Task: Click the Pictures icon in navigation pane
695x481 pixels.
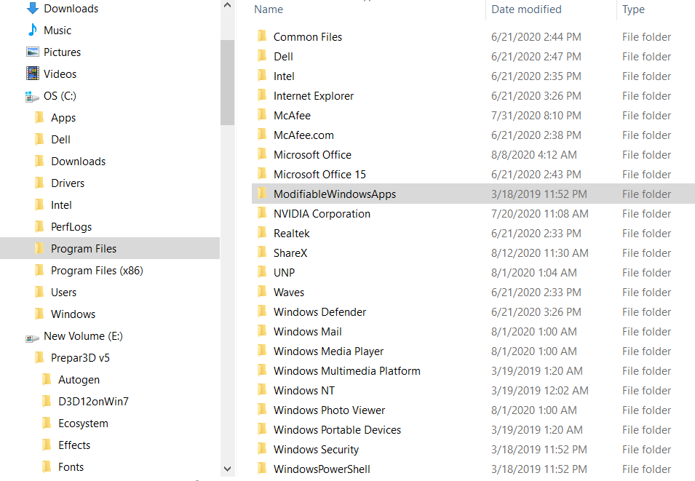Action: tap(32, 52)
